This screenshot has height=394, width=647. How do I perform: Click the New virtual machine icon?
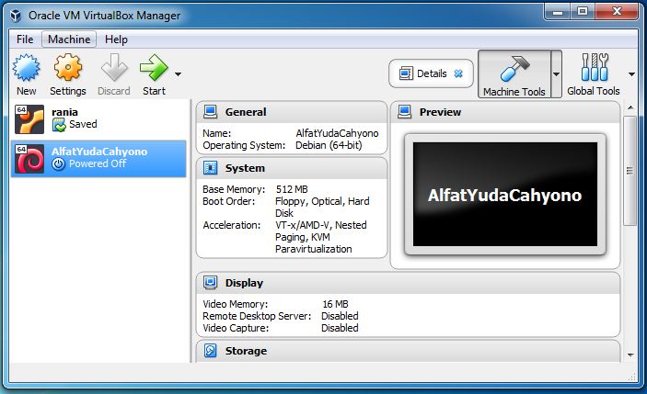27,68
